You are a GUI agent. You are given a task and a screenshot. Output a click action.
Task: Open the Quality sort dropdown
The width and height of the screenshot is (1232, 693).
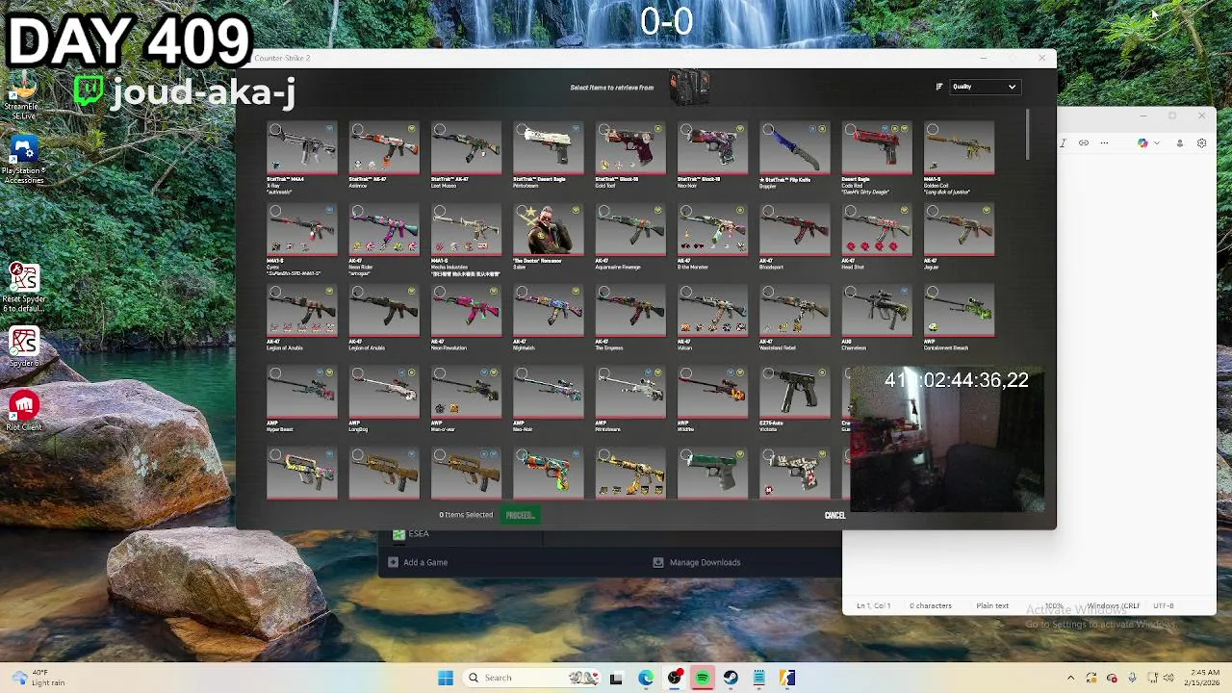[x=984, y=87]
